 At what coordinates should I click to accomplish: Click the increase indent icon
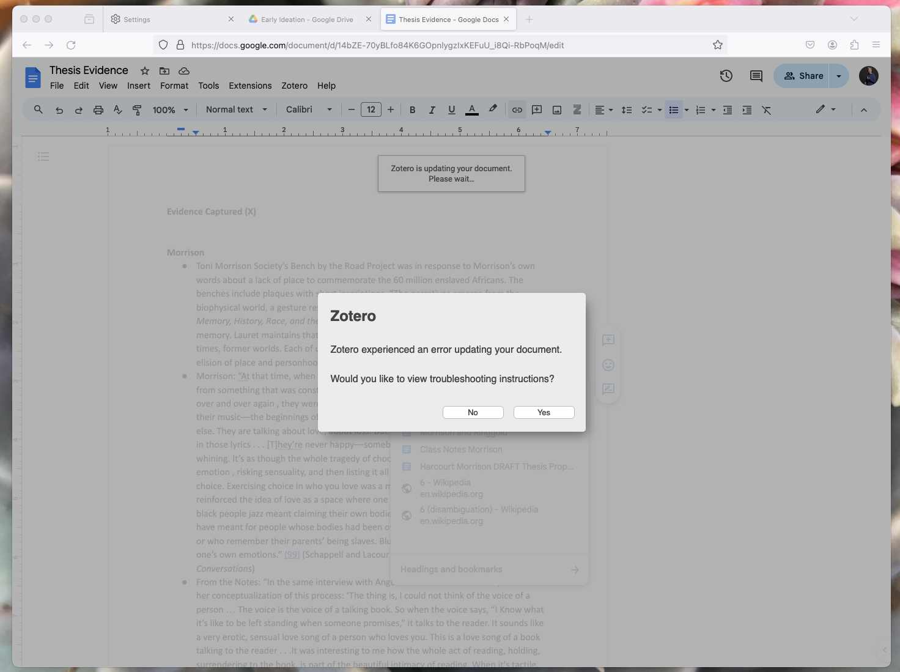pyautogui.click(x=747, y=110)
